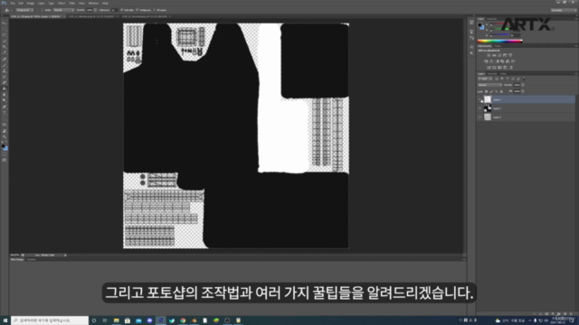Switch to the Channels tab
Viewport: 579px width, 325px height.
[x=492, y=74]
